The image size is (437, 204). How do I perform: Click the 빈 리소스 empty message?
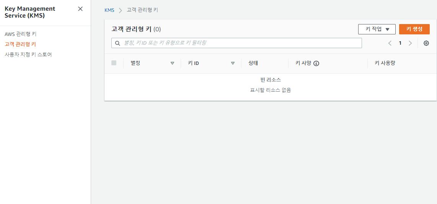[x=270, y=80]
